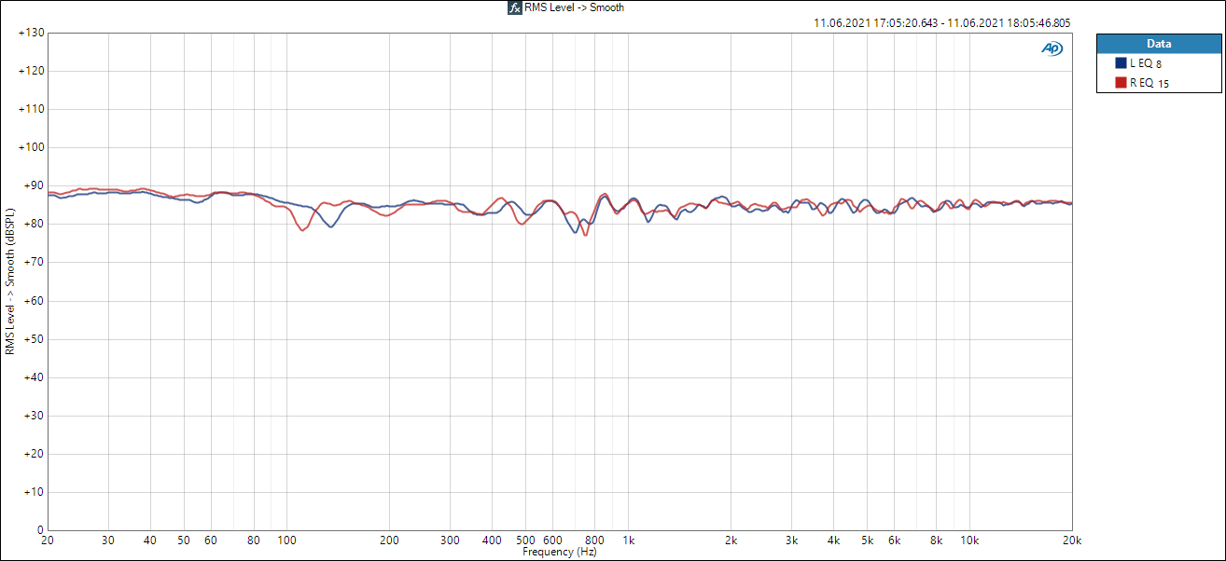This screenshot has width=1226, height=561.
Task: Click the 1k x-axis tick label
Action: (x=629, y=540)
